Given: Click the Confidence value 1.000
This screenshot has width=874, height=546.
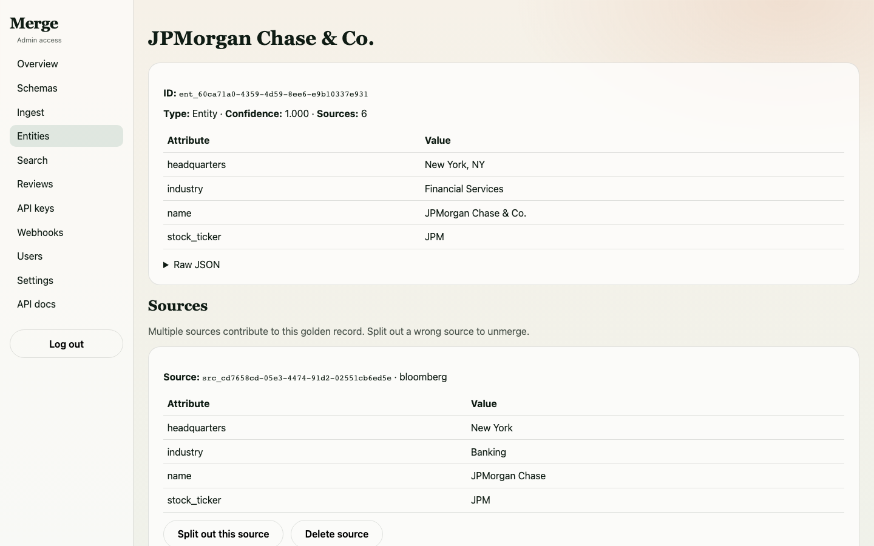Looking at the screenshot, I should [x=297, y=113].
